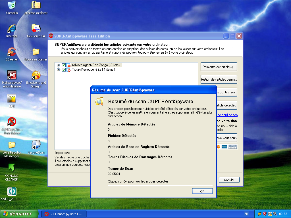Click OK in the scan summary dialog
The width and height of the screenshot is (291, 218).
(x=202, y=191)
